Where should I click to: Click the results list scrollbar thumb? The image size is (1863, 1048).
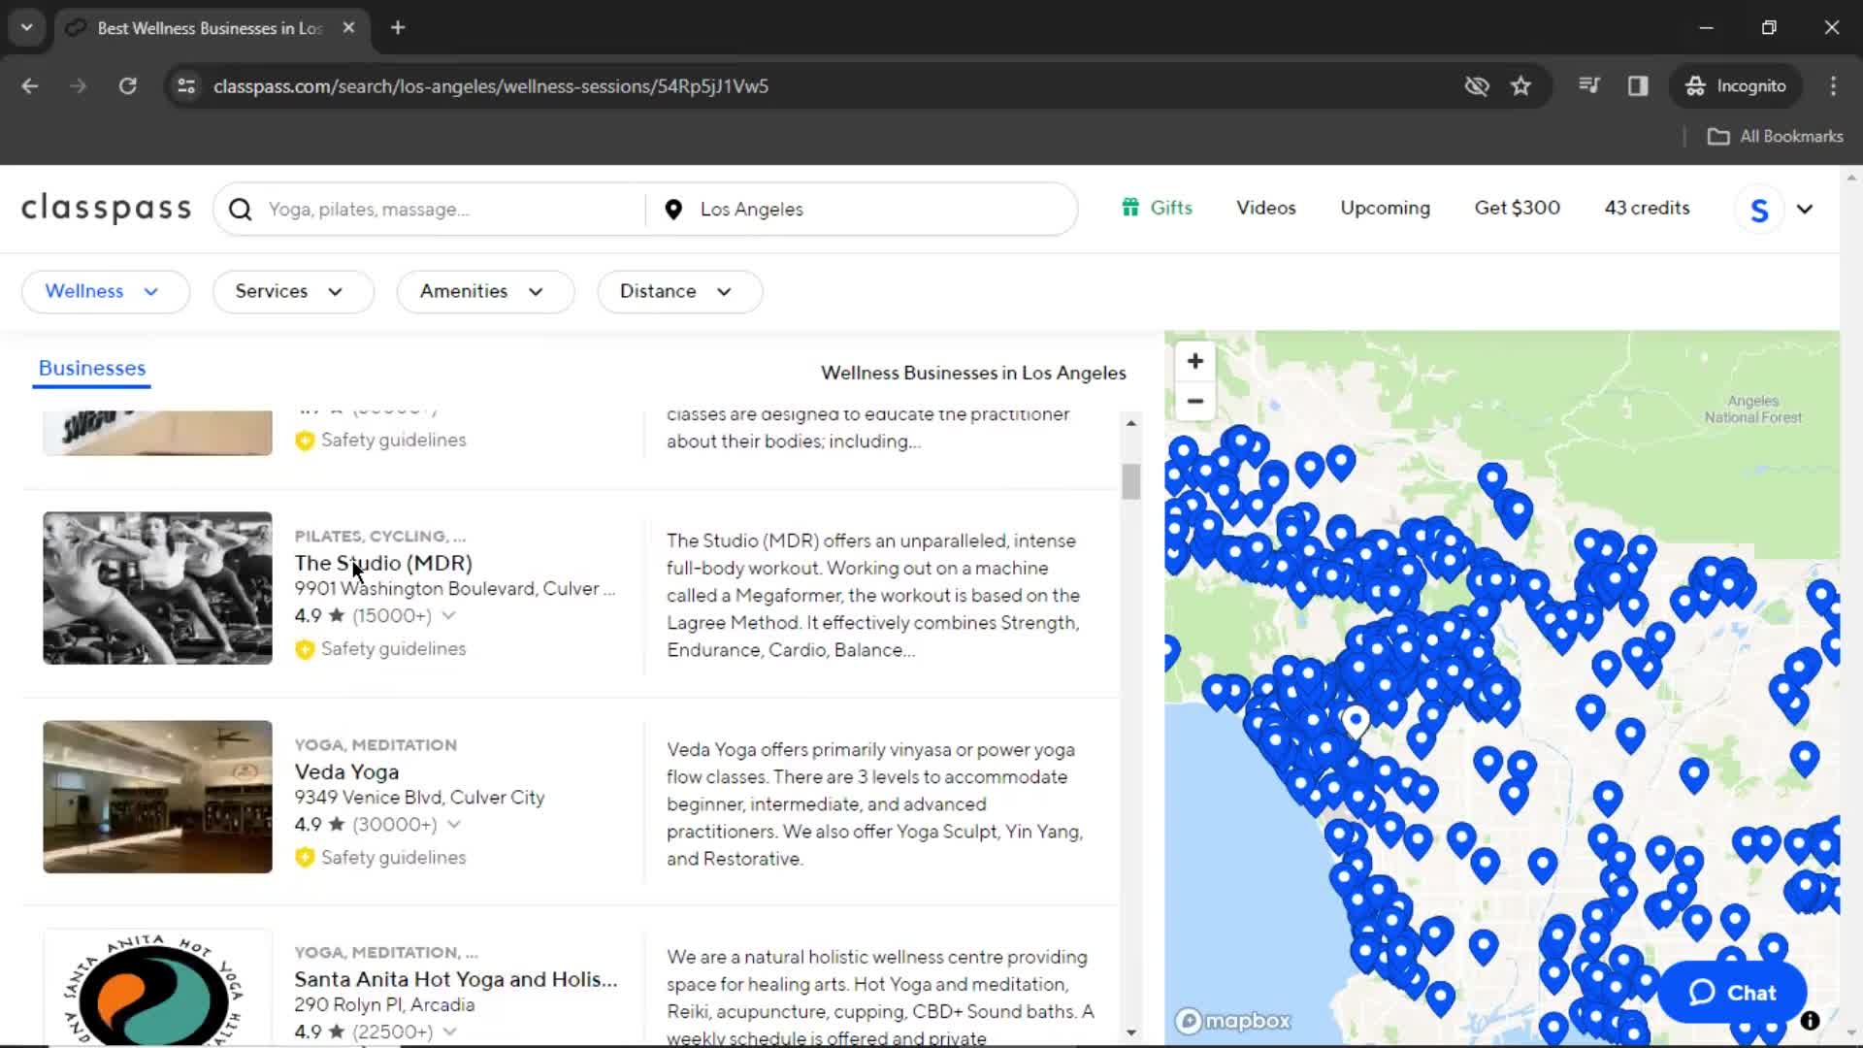(x=1130, y=481)
